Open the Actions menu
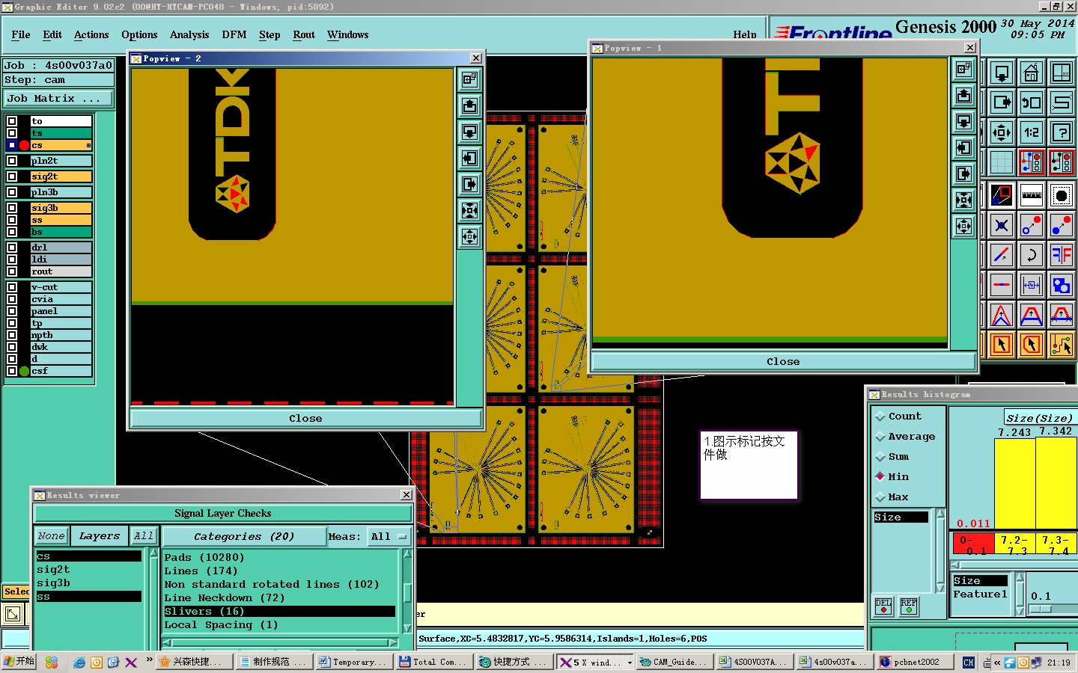This screenshot has height=673, width=1078. 91,34
